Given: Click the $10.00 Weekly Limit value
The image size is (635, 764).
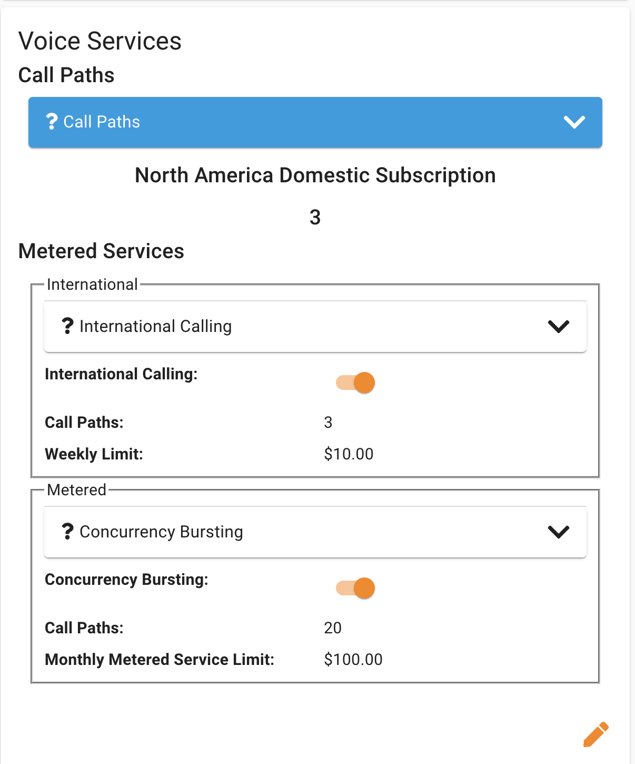Looking at the screenshot, I should click(349, 454).
